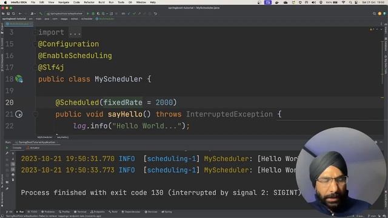Click the scheduled method gutter icon on line 21
The image size is (388, 218).
pos(19,114)
